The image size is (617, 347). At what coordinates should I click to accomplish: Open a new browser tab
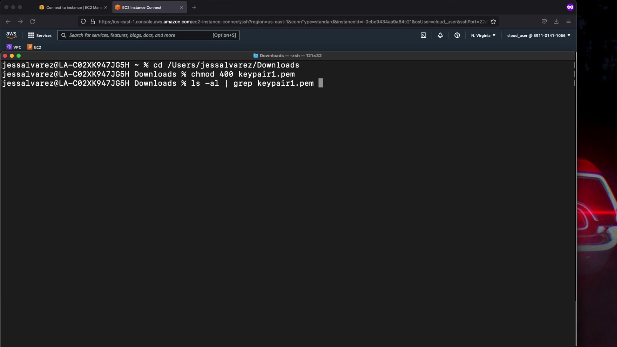click(194, 7)
